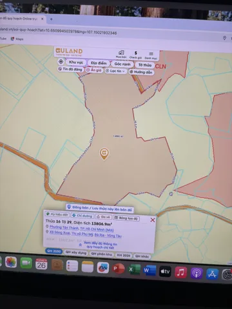Open Thị xã Phú Mỹ link
This screenshot has width=232, height=309.
(x=82, y=234)
